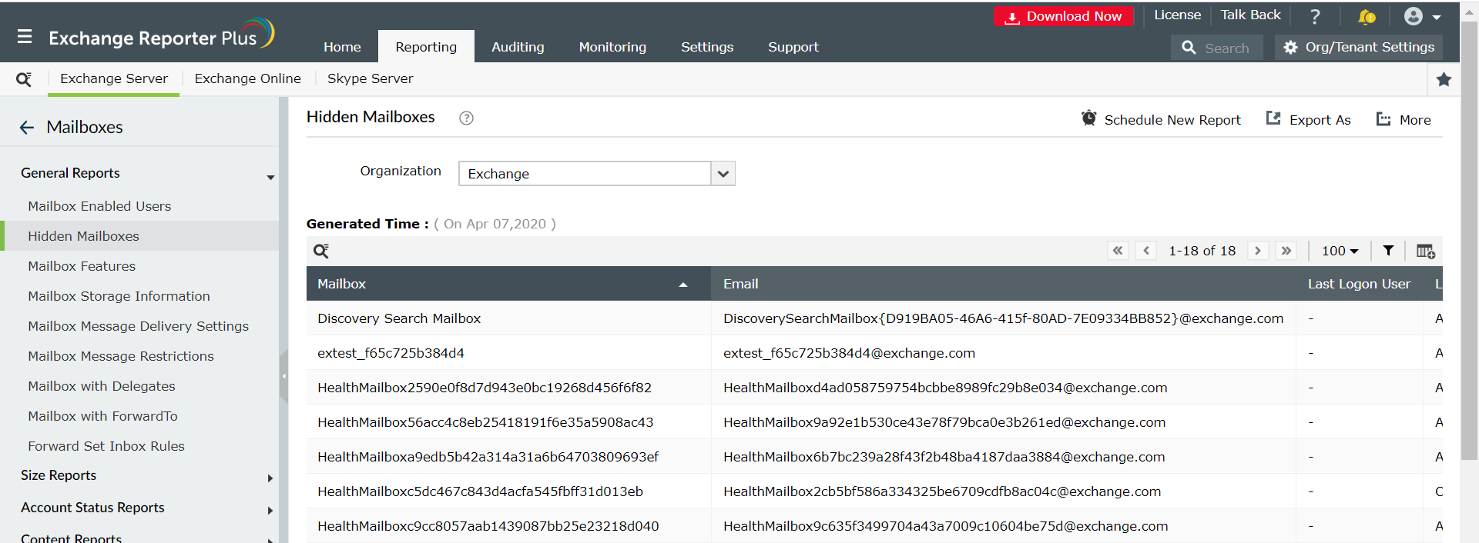Image resolution: width=1479 pixels, height=543 pixels.
Task: Click extest_f65c725b384d4@exchange.com email cell
Action: pos(1003,353)
